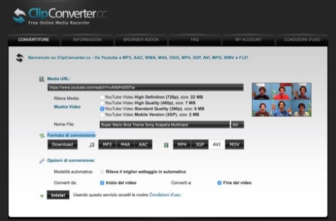Click the wrench icon by Opzioni di conversione
Image resolution: width=336 pixels, height=221 pixels.
pyautogui.click(x=42, y=161)
